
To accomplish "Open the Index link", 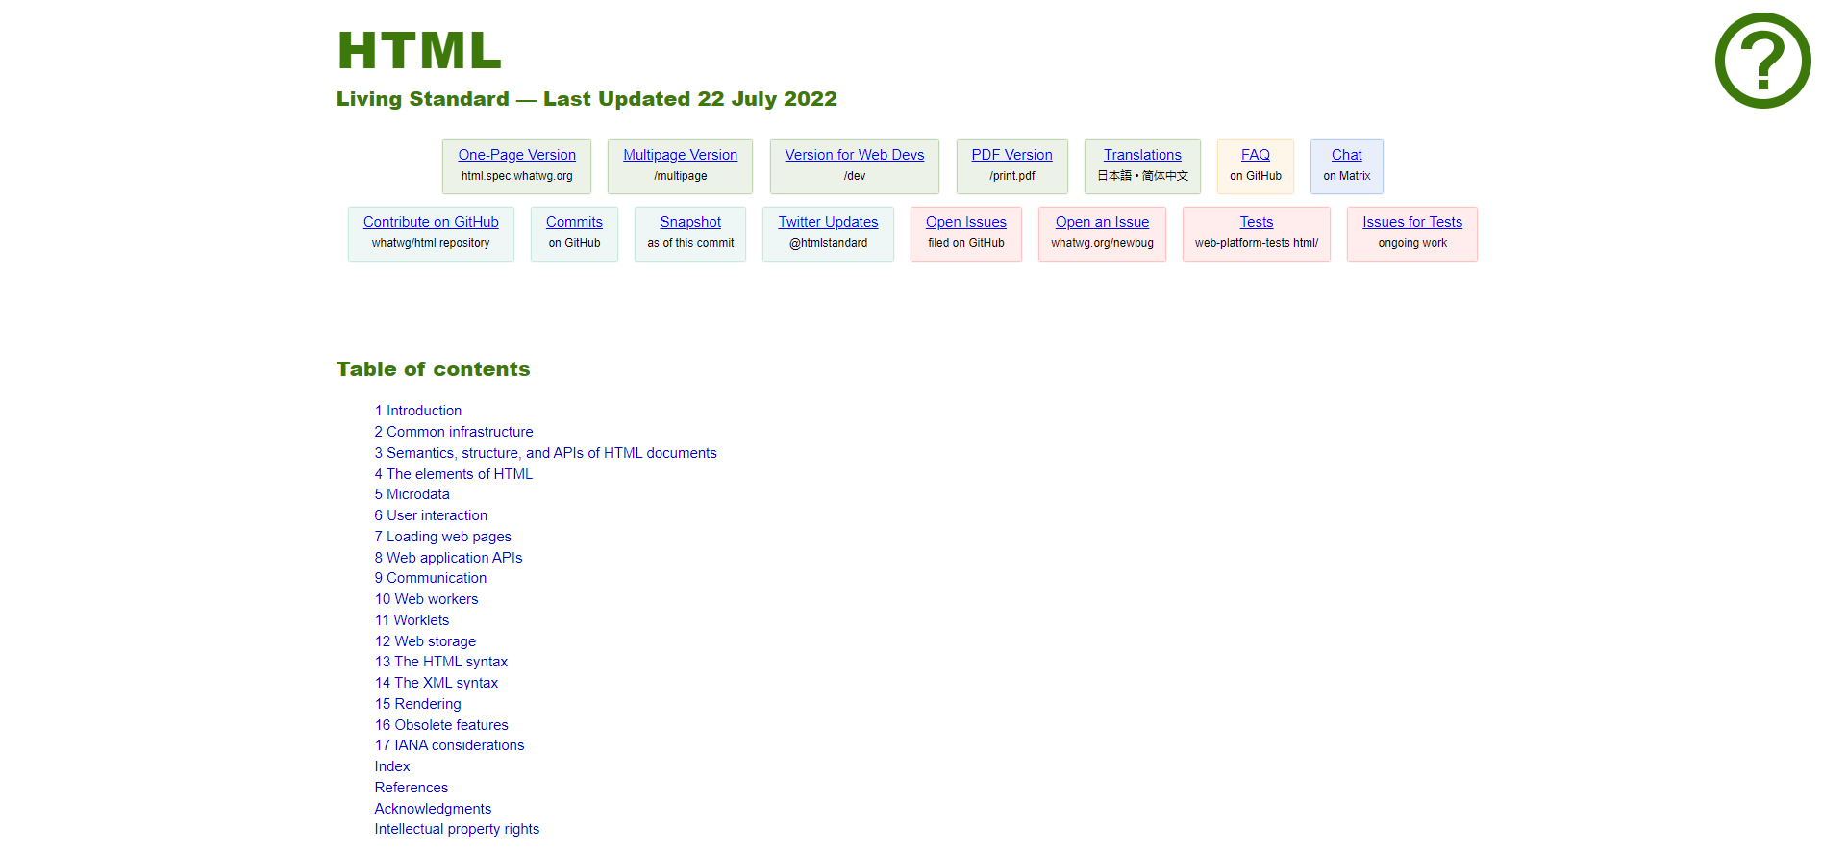I will [x=392, y=766].
